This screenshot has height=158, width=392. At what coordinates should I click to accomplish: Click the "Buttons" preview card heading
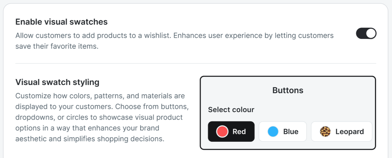point(288,90)
